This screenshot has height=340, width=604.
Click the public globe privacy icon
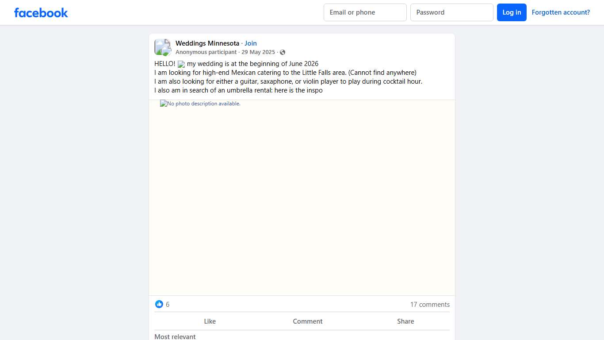tap(283, 52)
